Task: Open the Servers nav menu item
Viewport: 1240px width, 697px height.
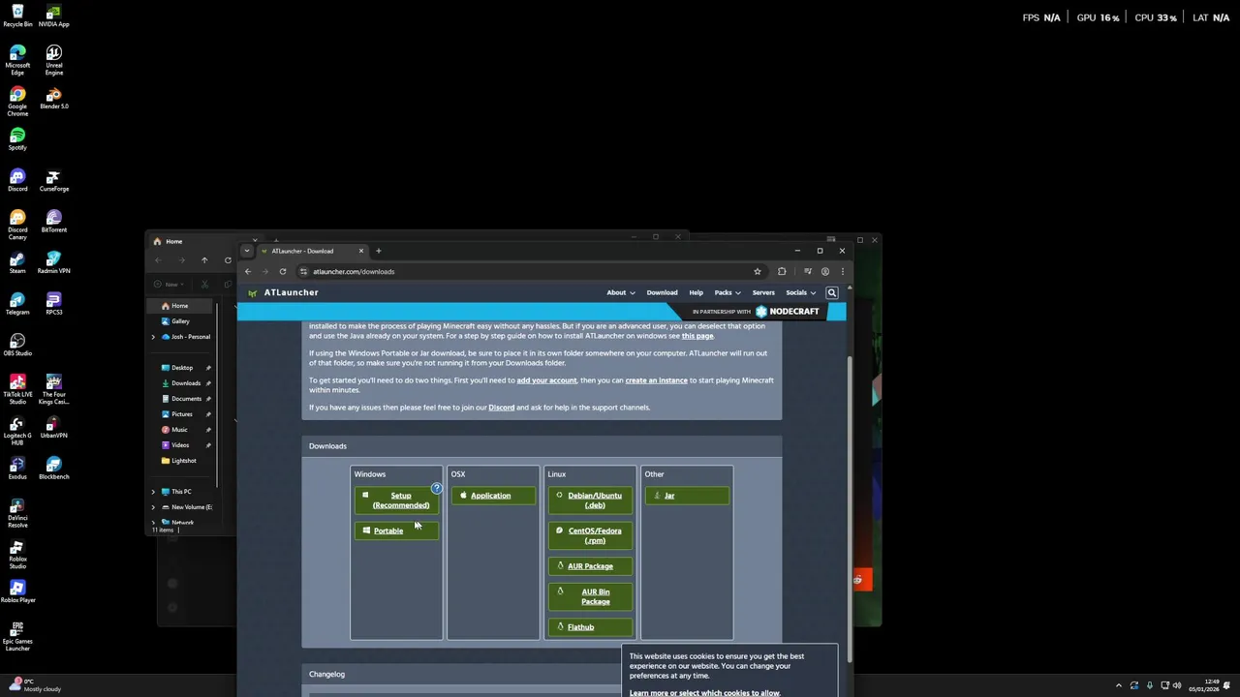Action: point(763,292)
